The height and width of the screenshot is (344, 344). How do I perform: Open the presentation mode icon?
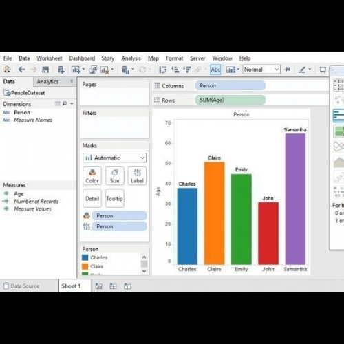pos(323,69)
